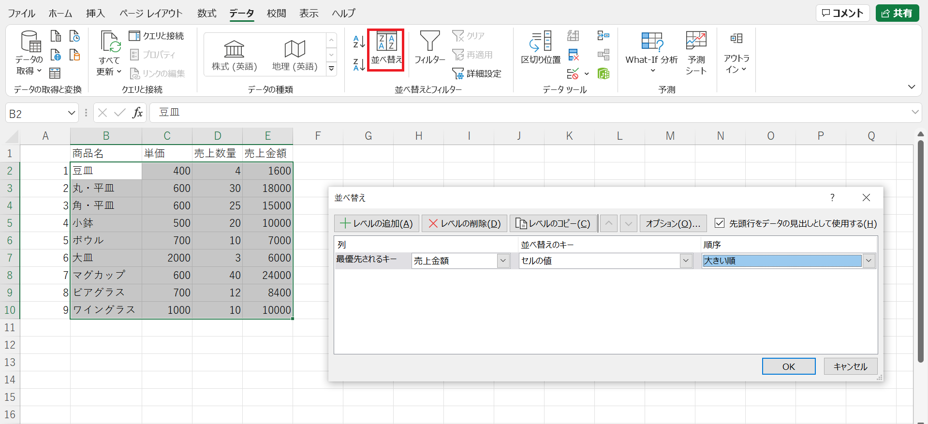Click the オプション button in dialog
This screenshot has width=928, height=424.
[x=673, y=223]
